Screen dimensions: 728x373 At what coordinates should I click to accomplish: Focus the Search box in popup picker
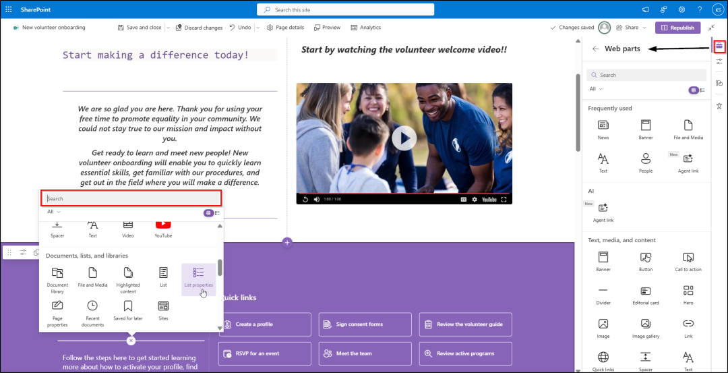pyautogui.click(x=131, y=198)
